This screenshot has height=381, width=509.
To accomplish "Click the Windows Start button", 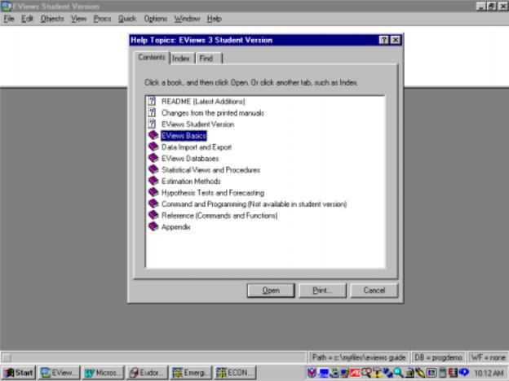I will pyautogui.click(x=18, y=373).
